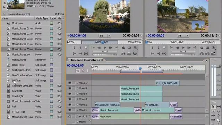Viewport: 222px width, 125px height.
Task: Click the label swatch for Blocks_low3
Action: pos(51,65)
